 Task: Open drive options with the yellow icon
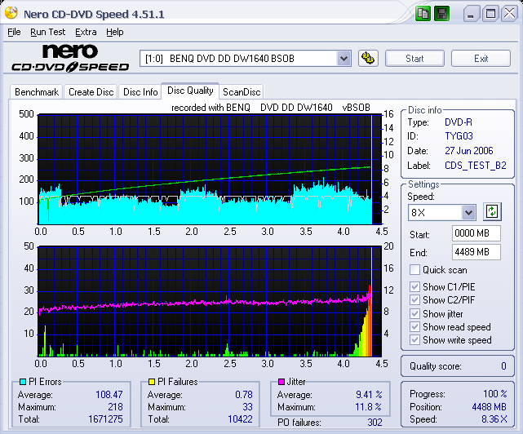click(368, 58)
